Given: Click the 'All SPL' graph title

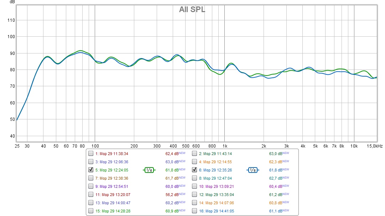Looking at the screenshot, I should pyautogui.click(x=192, y=10).
